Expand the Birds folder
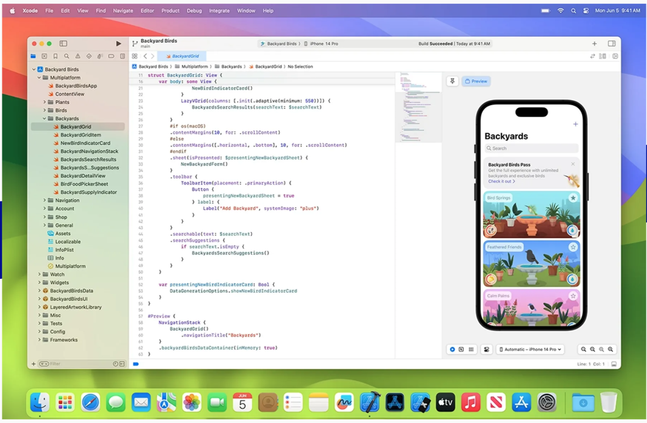This screenshot has width=647, height=423. (x=45, y=110)
